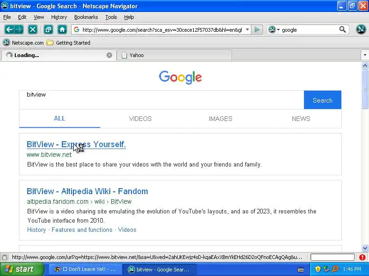Image resolution: width=369 pixels, height=276 pixels.
Task: Click the shield security icon in the system tray
Action: click(318, 269)
